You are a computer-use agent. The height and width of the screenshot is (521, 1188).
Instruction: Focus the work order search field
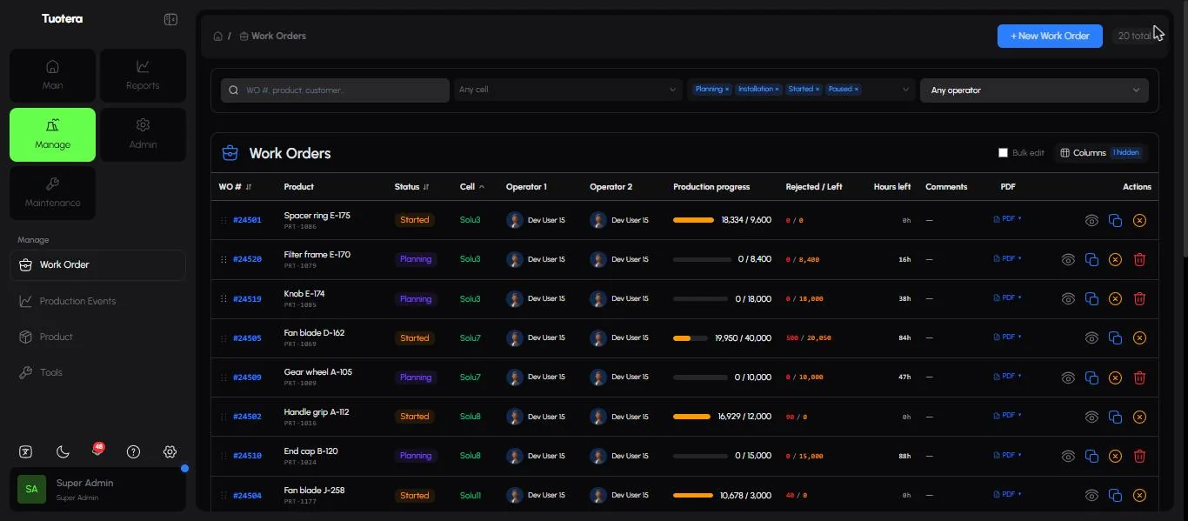[335, 90]
